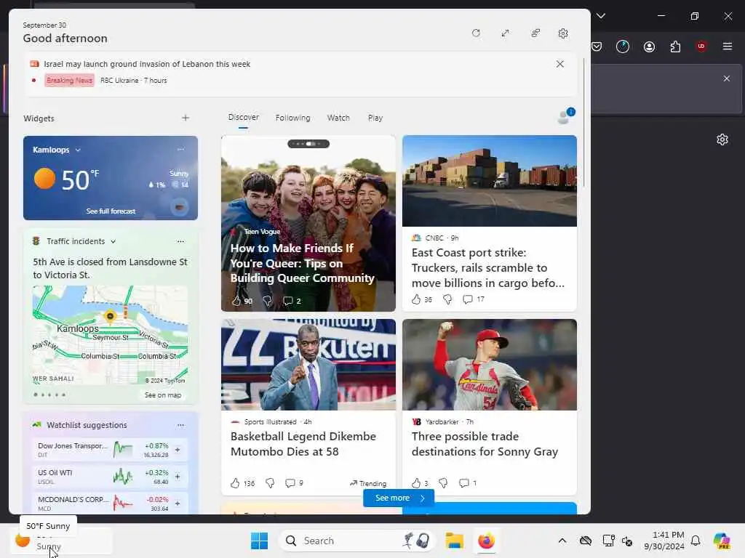
Task: Open File Explorer from taskbar
Action: click(x=454, y=541)
